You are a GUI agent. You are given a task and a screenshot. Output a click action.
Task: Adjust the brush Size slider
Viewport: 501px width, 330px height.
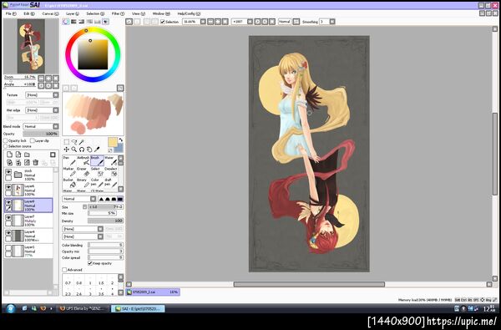click(106, 207)
